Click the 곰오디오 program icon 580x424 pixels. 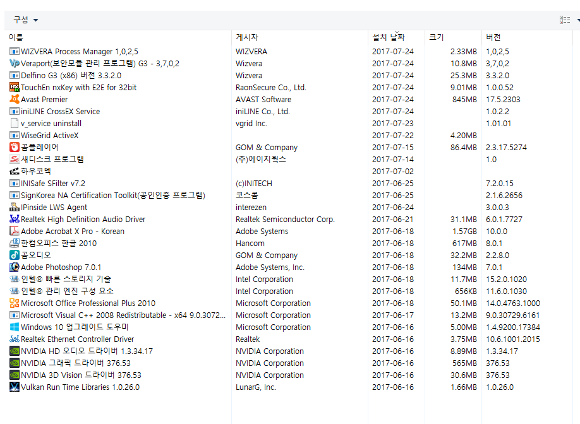[15, 255]
